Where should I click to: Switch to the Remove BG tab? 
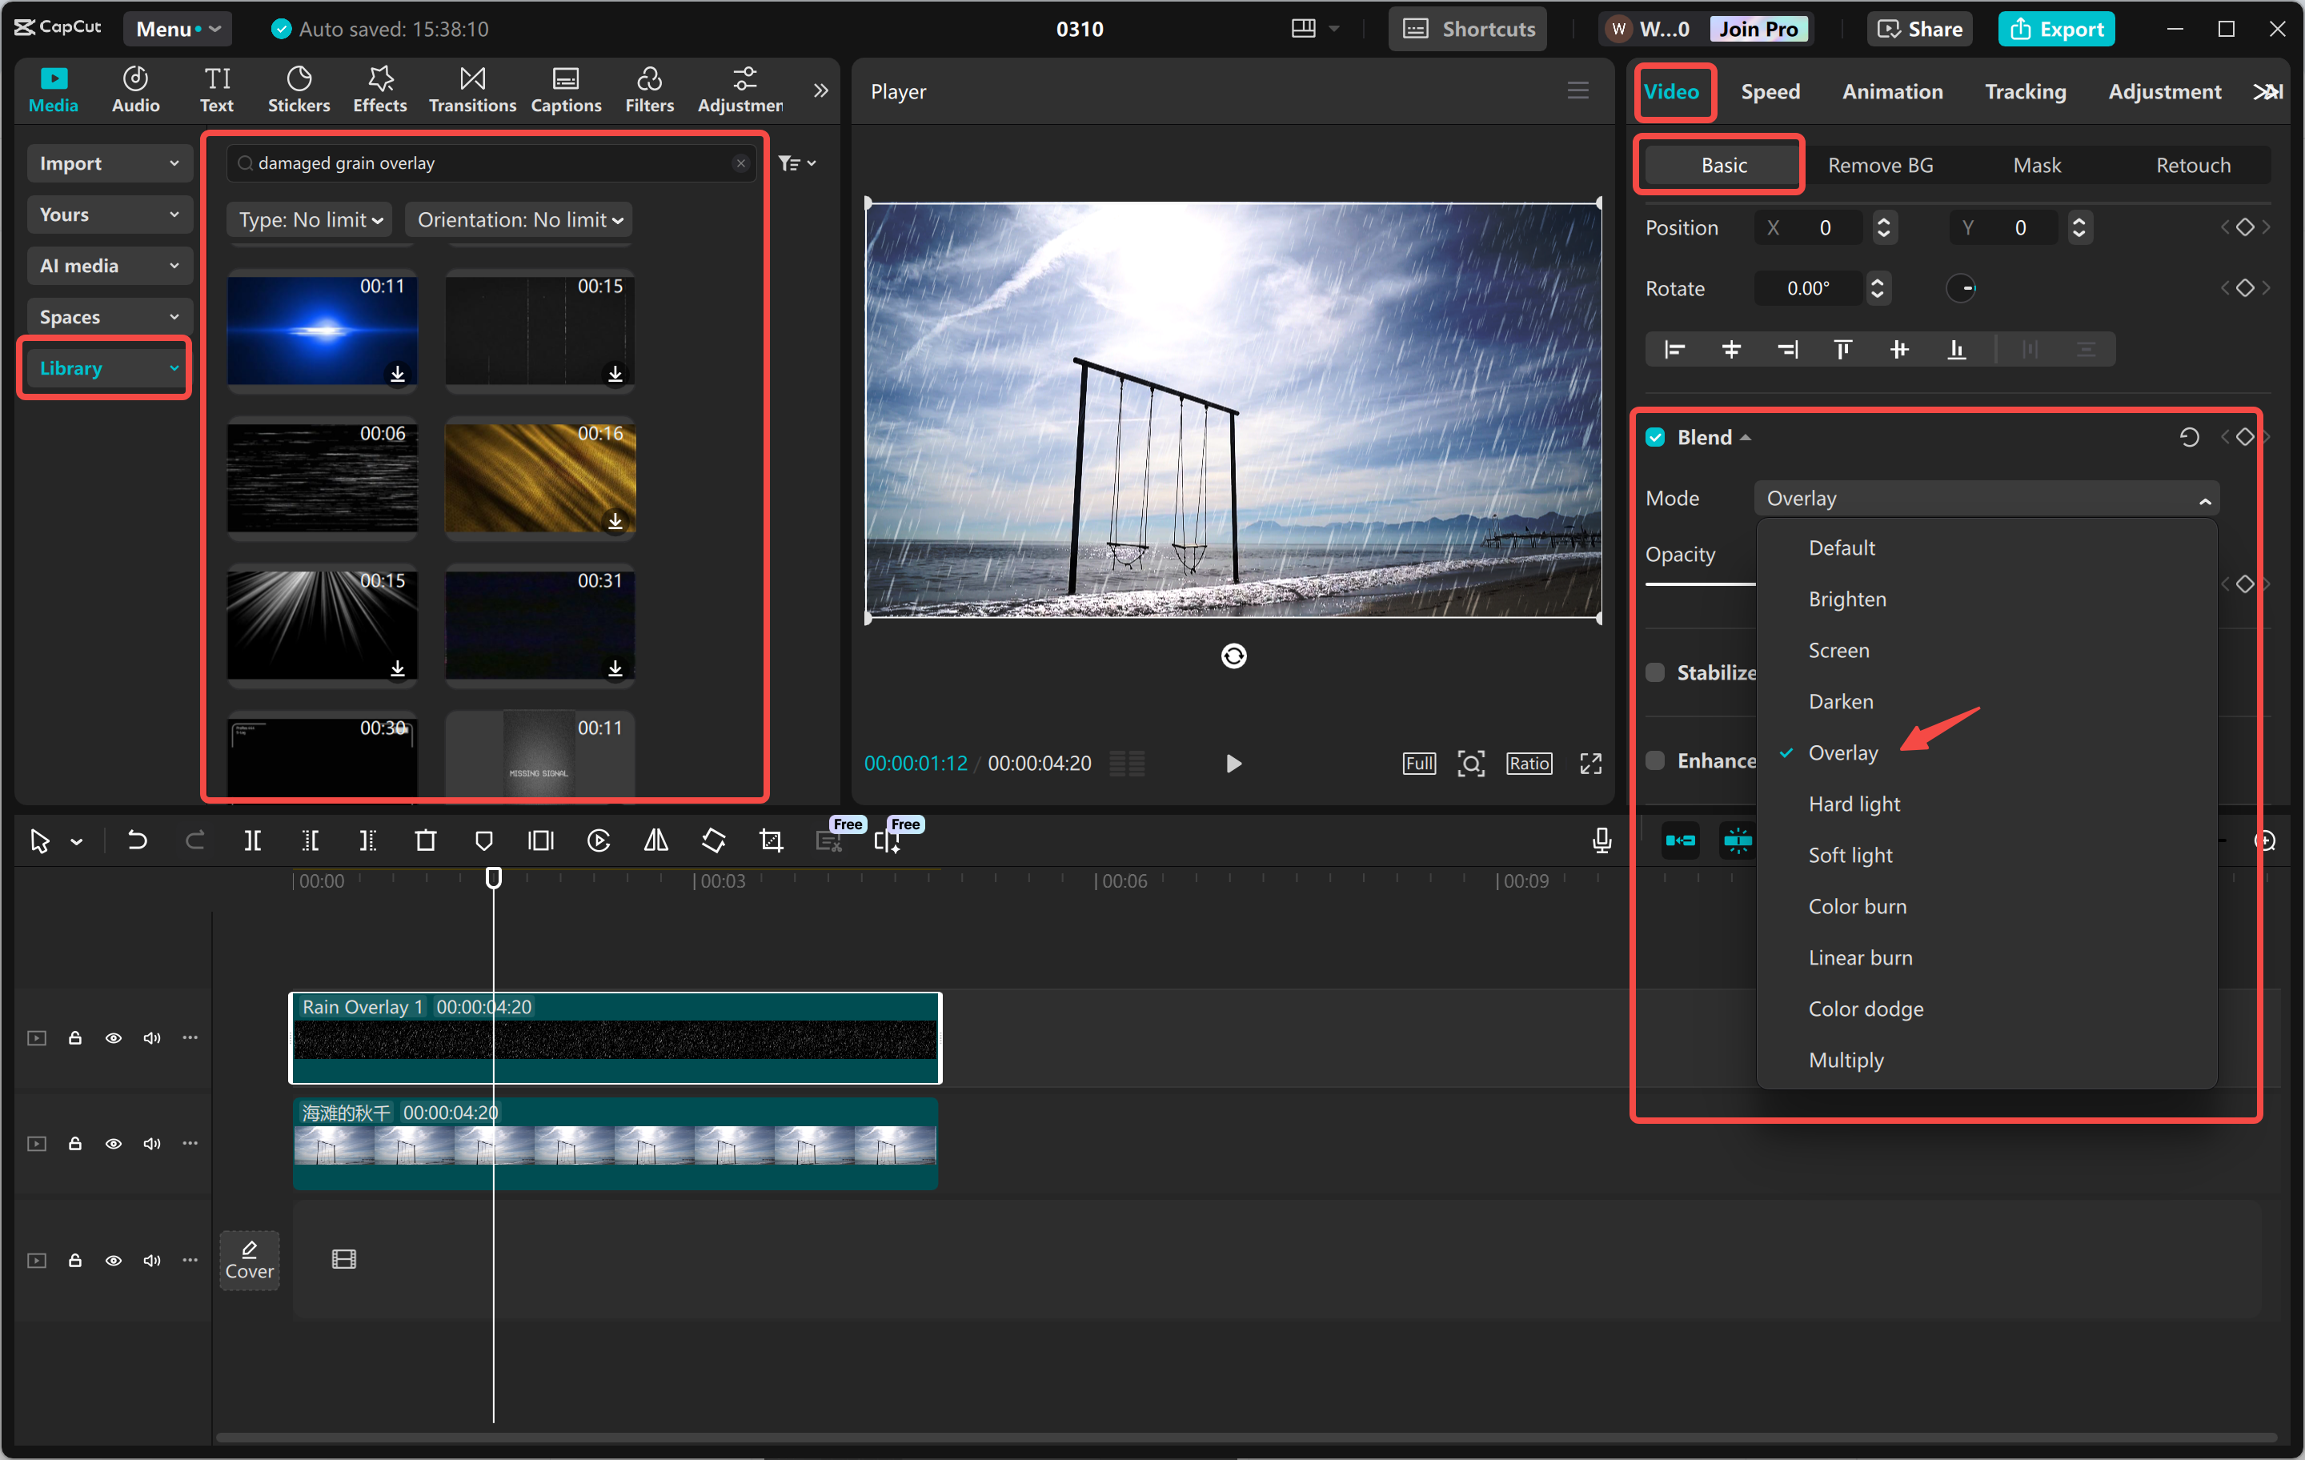(1880, 164)
